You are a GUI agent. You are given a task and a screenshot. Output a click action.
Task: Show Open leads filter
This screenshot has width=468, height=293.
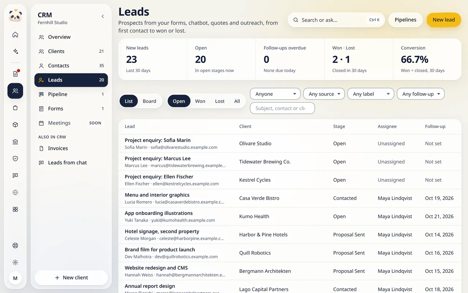tap(179, 101)
